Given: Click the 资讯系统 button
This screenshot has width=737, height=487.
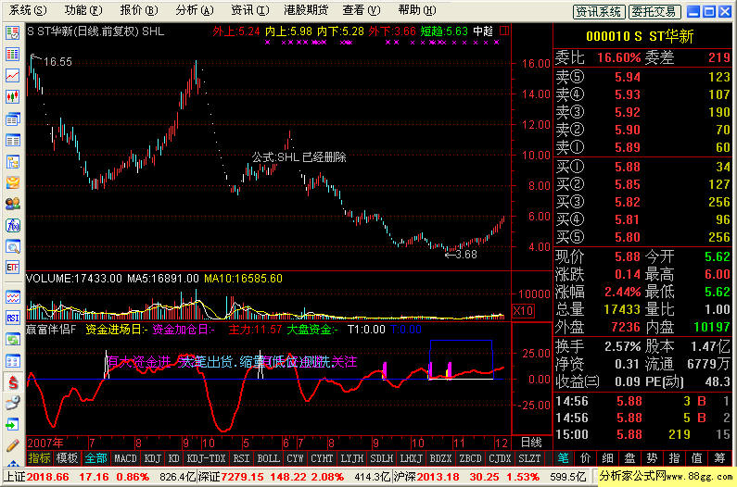Looking at the screenshot, I should (x=599, y=12).
